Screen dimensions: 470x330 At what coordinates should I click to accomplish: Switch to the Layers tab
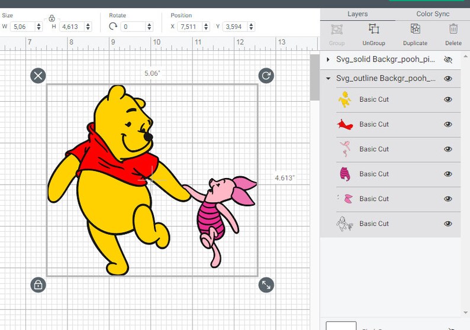358,14
